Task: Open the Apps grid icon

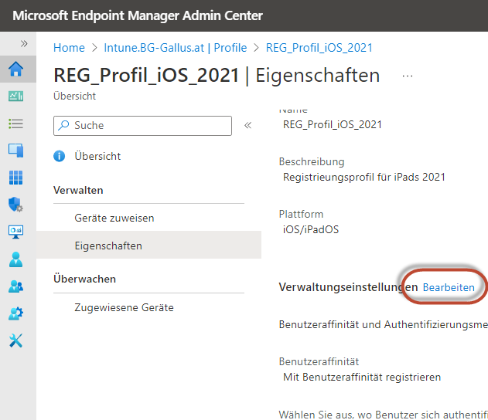Action: tap(15, 178)
